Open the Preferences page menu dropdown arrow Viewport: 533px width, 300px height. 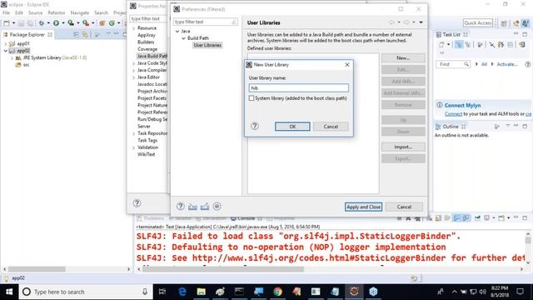421,22
